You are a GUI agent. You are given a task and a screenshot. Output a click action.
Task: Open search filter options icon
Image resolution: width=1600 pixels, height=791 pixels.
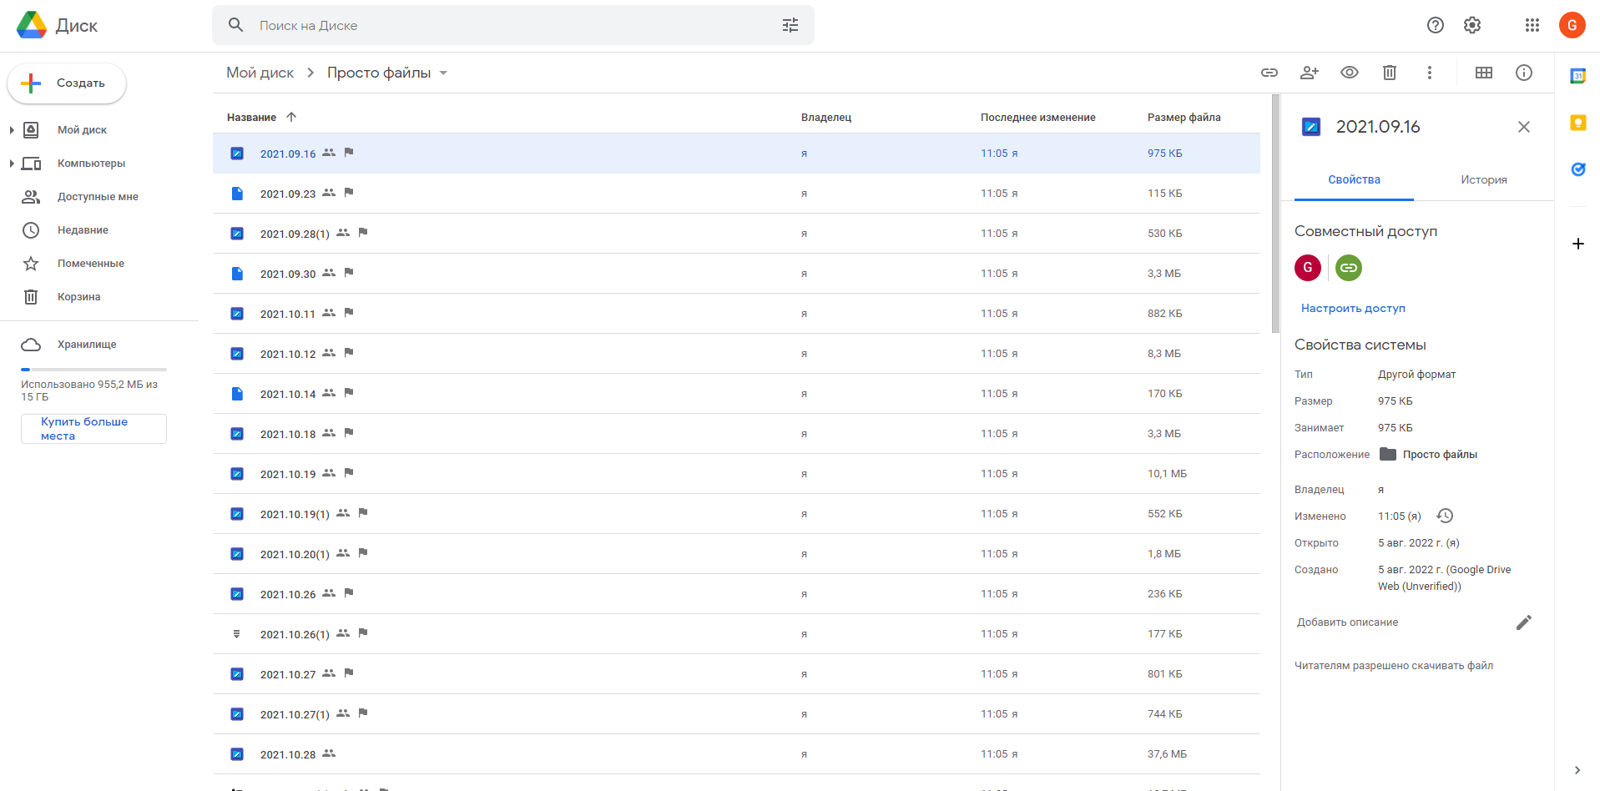(790, 25)
